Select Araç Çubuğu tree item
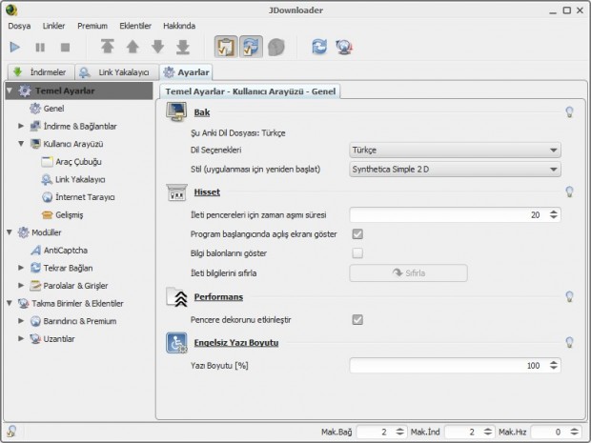The height and width of the screenshot is (443, 591). 78,162
